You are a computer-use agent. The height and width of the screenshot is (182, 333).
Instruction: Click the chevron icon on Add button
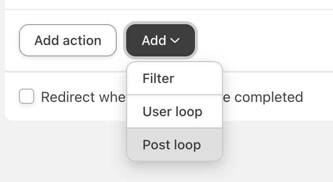pos(175,40)
